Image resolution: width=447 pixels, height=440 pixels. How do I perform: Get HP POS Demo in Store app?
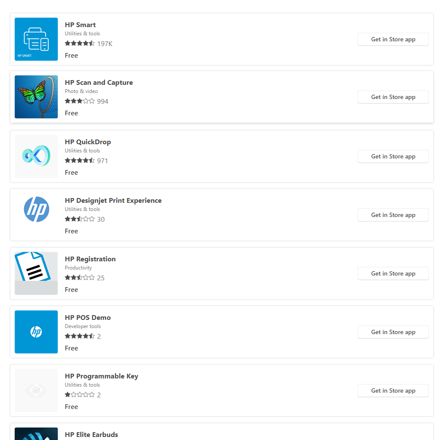[x=393, y=332]
